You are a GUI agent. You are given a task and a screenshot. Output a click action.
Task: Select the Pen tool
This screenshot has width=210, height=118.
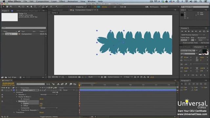click(x=31, y=7)
